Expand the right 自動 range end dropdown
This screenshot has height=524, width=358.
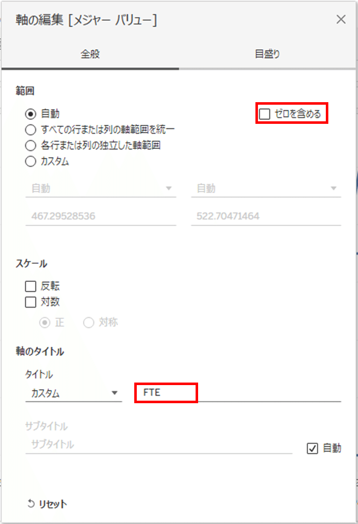(266, 188)
